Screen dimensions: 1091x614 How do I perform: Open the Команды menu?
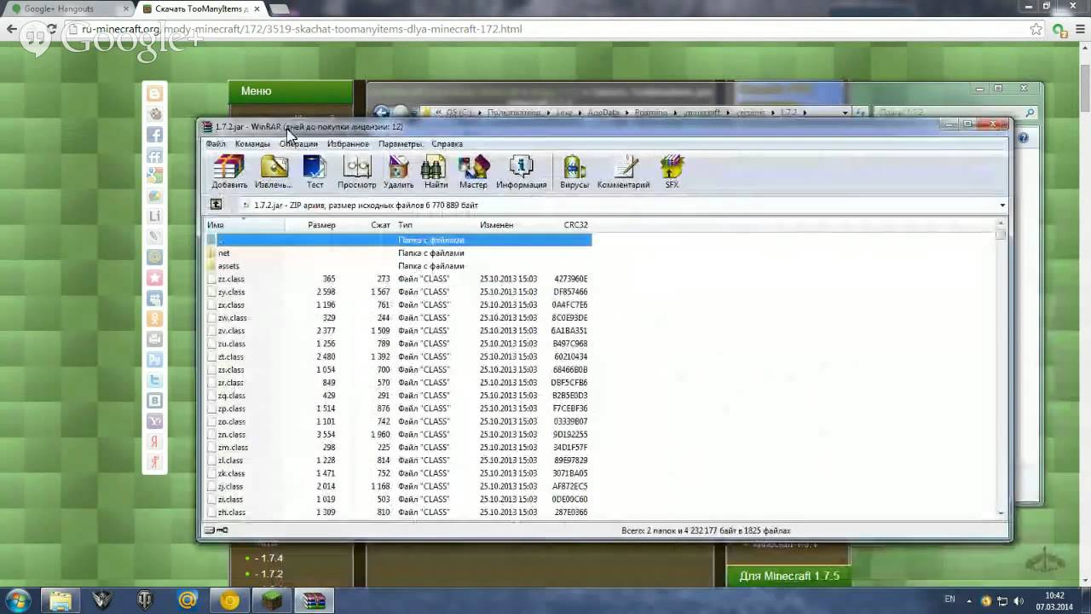point(252,144)
